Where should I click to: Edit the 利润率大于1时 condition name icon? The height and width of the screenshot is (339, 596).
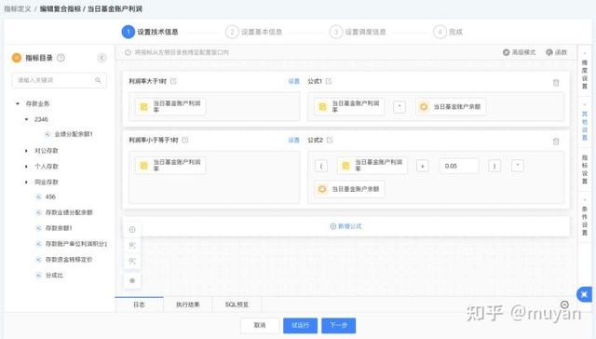pyautogui.click(x=173, y=81)
